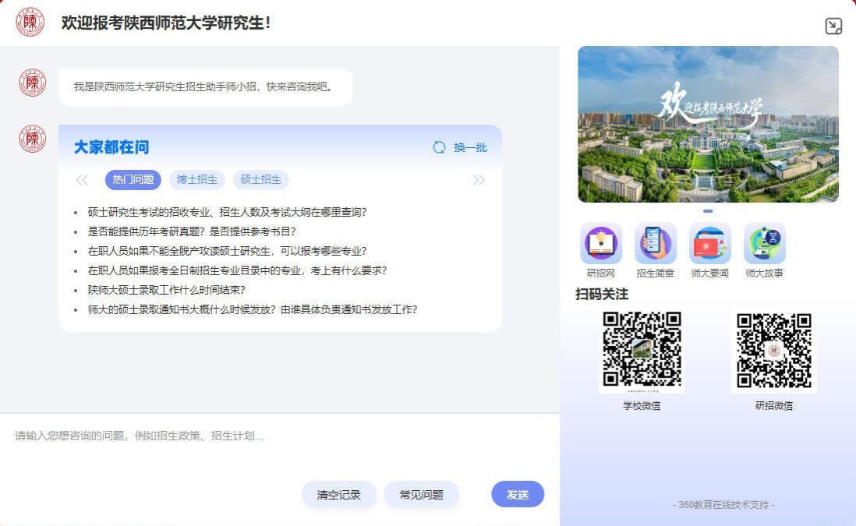856x526 pixels.
Task: Click the university logo in the header
Action: pos(30,23)
